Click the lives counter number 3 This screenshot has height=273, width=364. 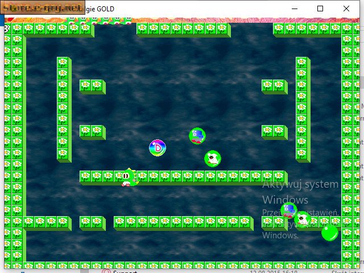[x=6, y=29]
